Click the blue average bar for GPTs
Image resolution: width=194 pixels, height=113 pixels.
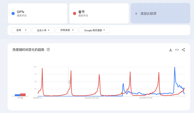(x=18, y=95)
